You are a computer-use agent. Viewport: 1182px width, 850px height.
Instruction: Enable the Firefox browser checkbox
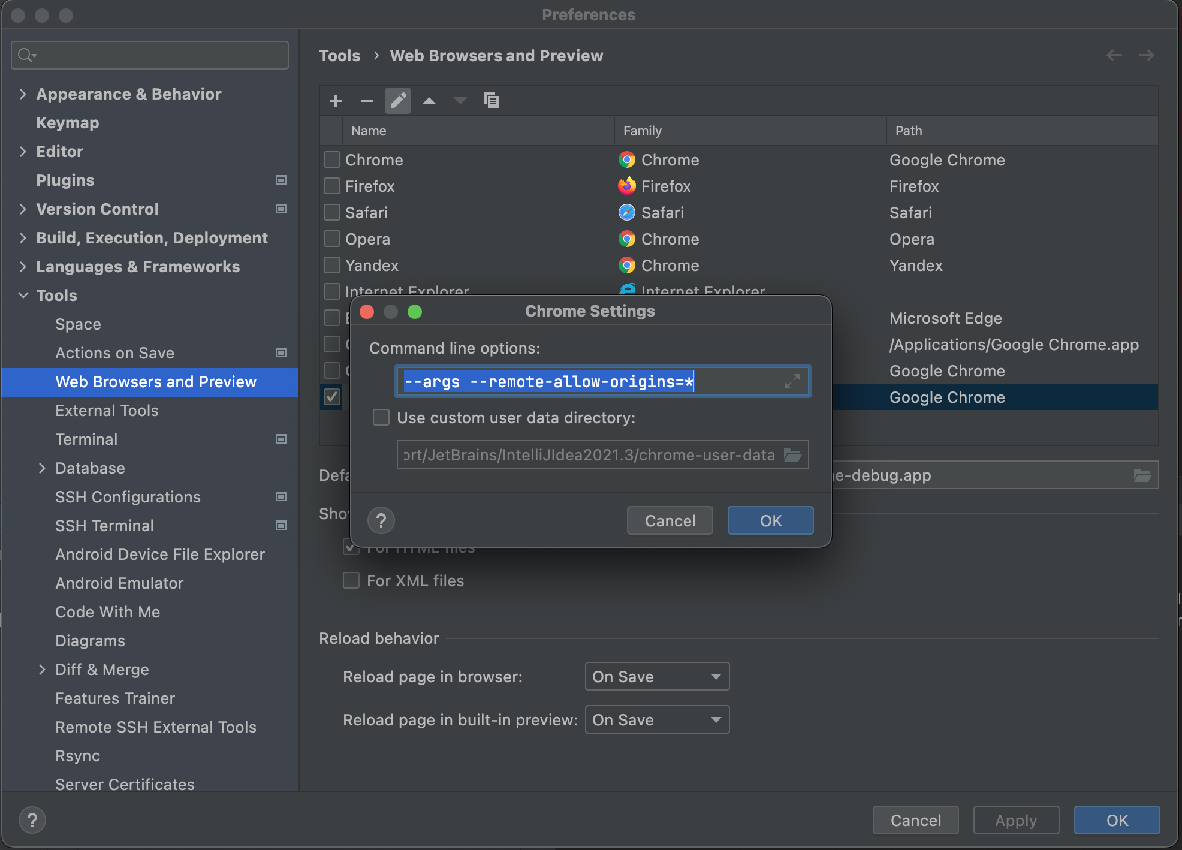(332, 186)
